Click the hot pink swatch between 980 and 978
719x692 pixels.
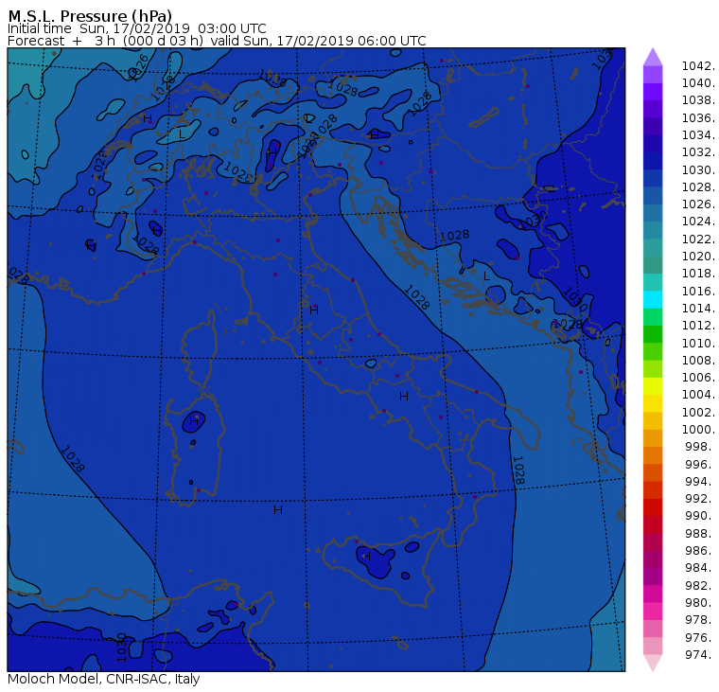(x=653, y=612)
